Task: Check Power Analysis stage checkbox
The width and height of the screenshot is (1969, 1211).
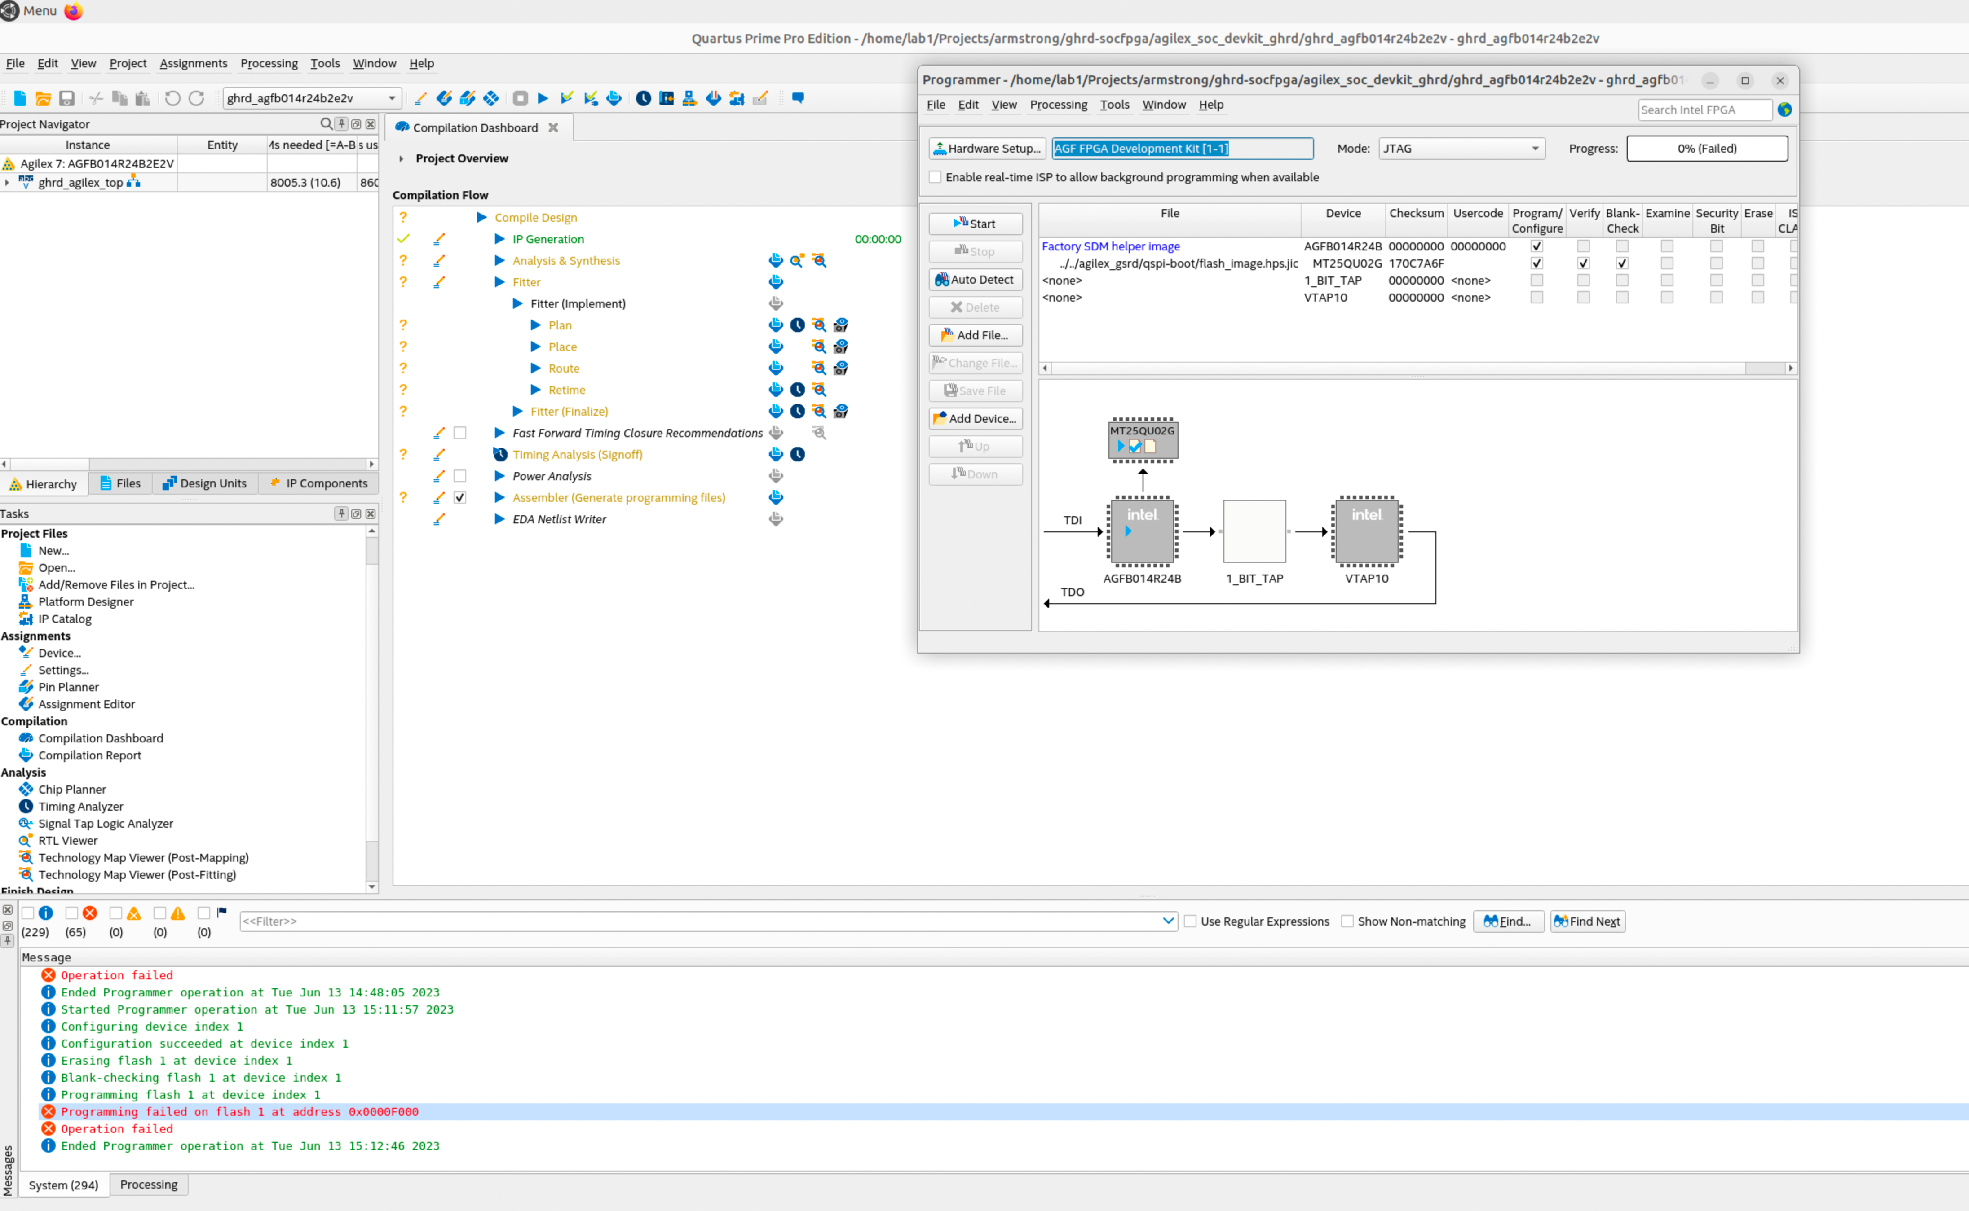Action: pos(460,476)
